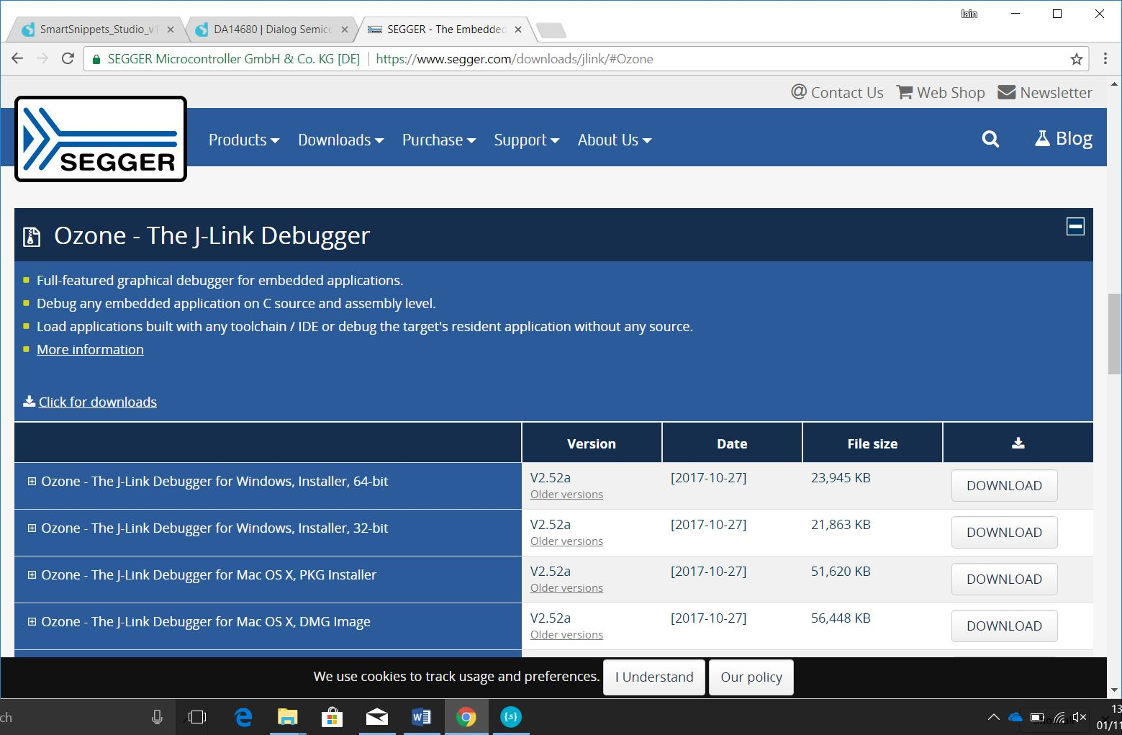Click the page vertical scrollbar thumb
This screenshot has width=1122, height=735.
[1114, 333]
